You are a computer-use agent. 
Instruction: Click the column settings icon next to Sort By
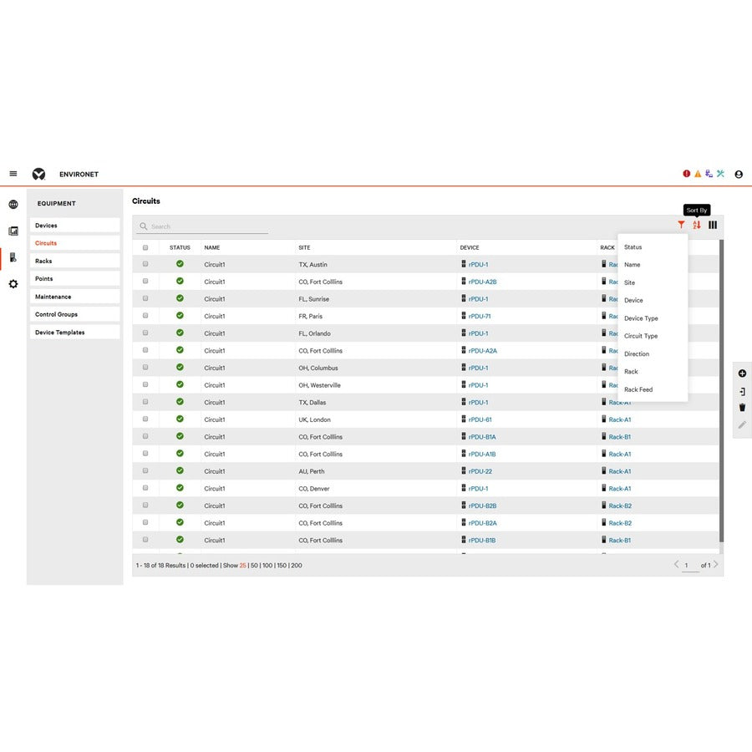point(713,225)
